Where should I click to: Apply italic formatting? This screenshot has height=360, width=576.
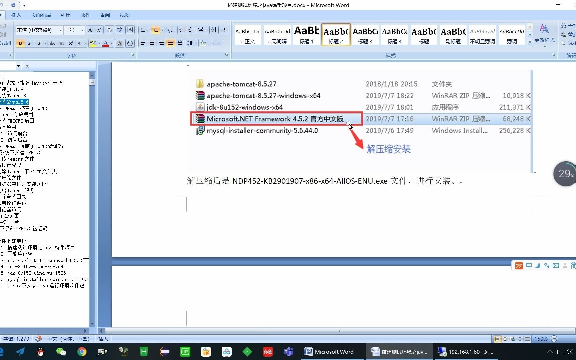[x=29, y=43]
